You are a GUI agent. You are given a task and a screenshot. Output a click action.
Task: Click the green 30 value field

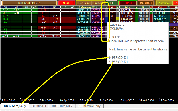[x=112, y=3]
